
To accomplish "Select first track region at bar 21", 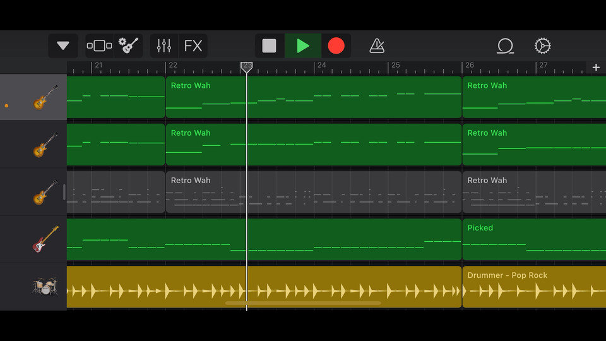I will click(x=116, y=97).
